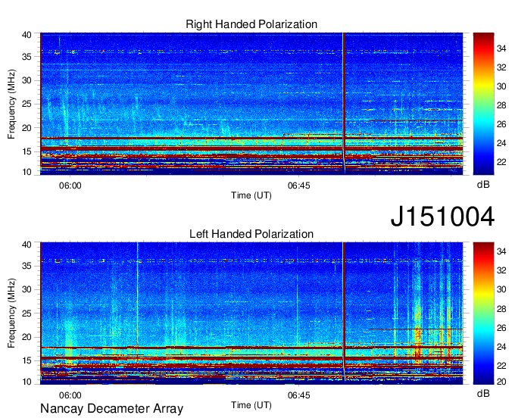Click the 34 value on top colorbar

tap(501, 49)
